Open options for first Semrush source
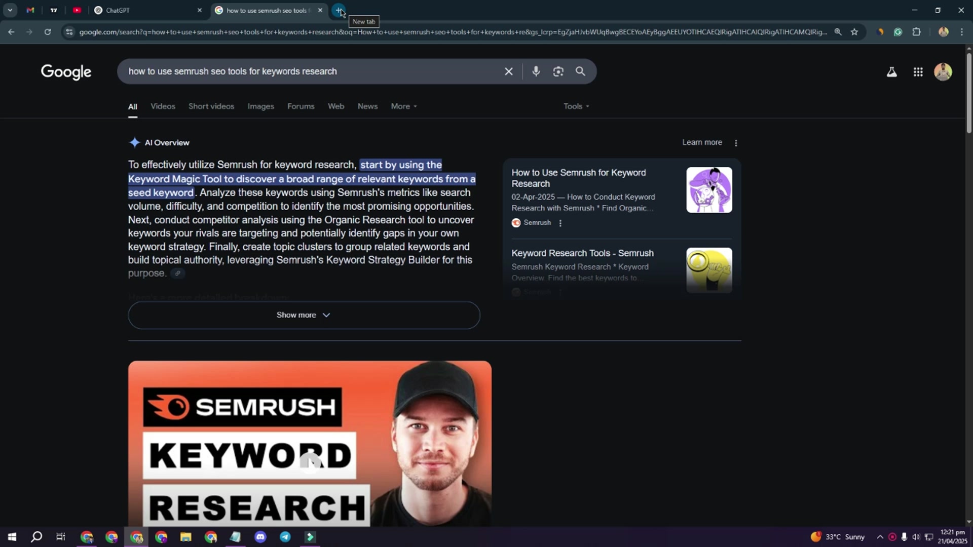This screenshot has width=973, height=547. pos(560,223)
